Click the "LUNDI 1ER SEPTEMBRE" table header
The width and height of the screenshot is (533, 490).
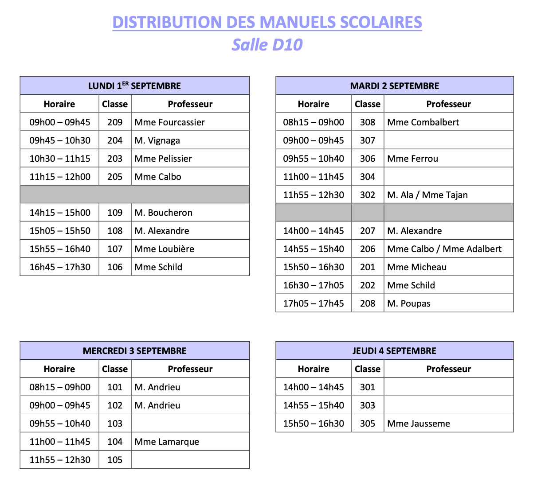[134, 86]
